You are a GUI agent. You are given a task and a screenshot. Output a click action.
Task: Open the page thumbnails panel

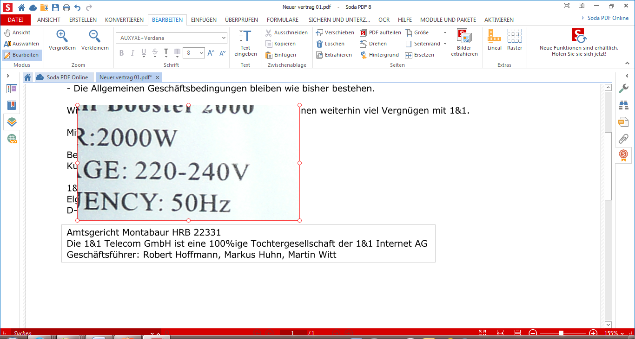12,89
